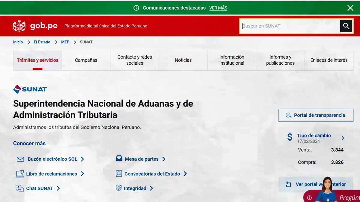
Task: Click the Ver portal anterior swap-arrows icon
Action: coord(289,184)
